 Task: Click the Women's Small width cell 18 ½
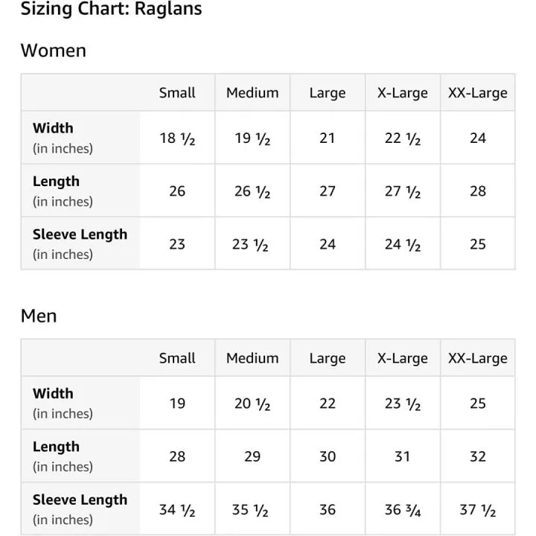pyautogui.click(x=177, y=138)
